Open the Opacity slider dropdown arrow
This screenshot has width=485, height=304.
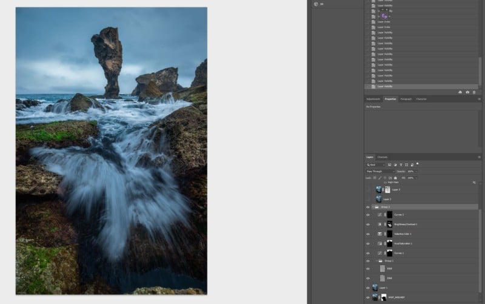click(x=416, y=171)
